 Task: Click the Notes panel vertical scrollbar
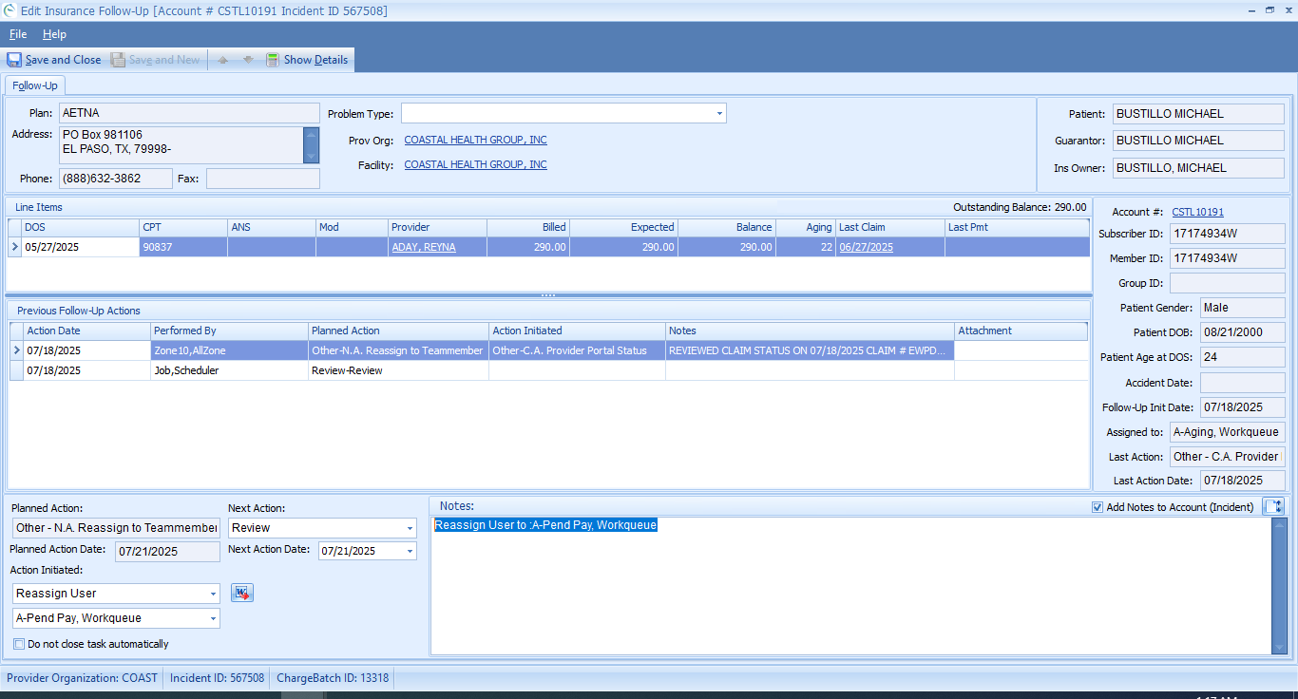tap(1278, 585)
